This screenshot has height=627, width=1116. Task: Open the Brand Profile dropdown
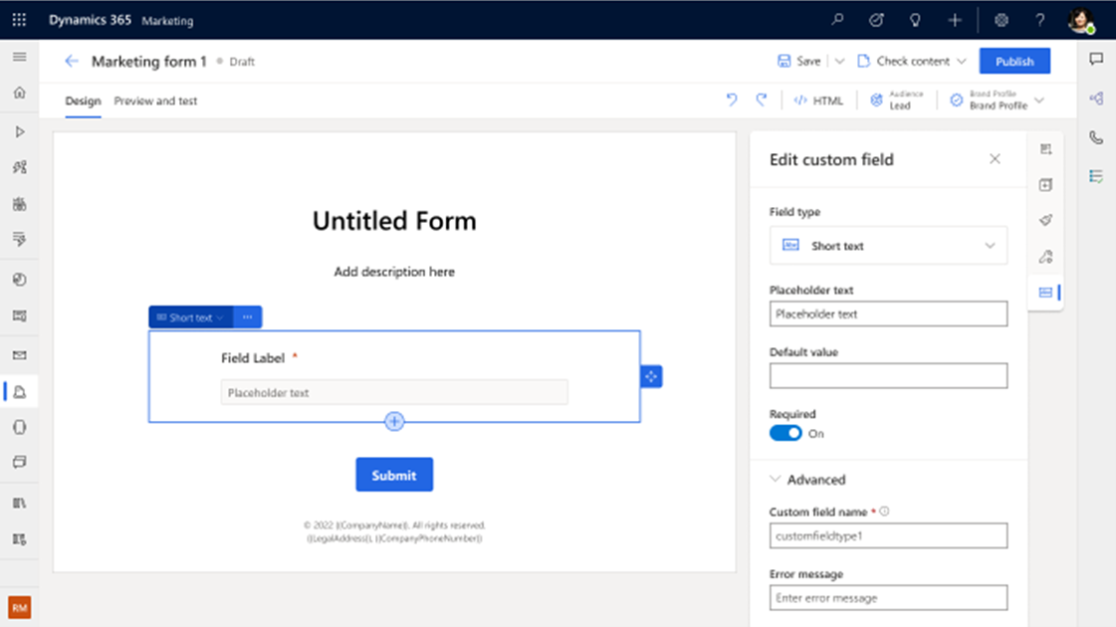(x=998, y=101)
